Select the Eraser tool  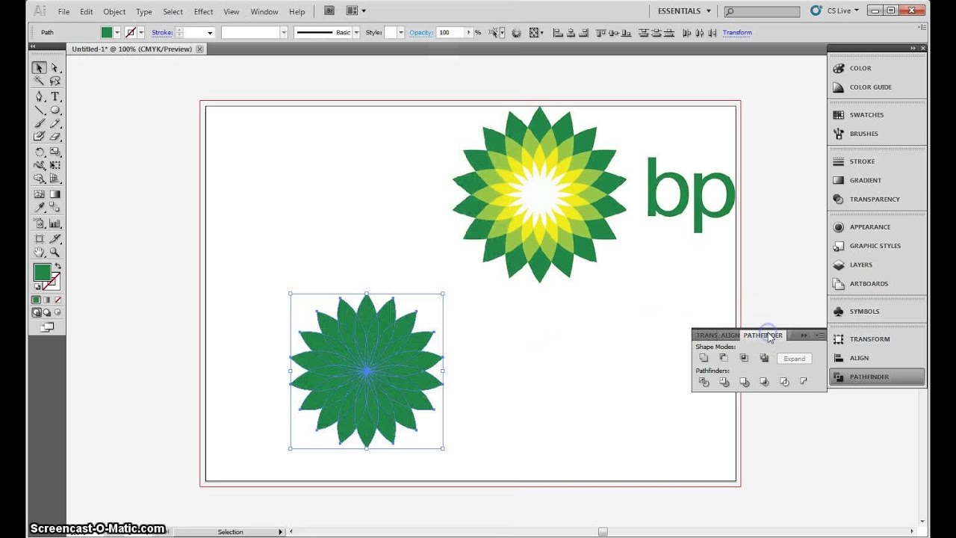pyautogui.click(x=55, y=137)
